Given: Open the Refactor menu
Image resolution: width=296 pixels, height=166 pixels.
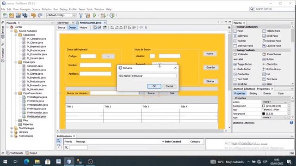Looking at the screenshot, I should pyautogui.click(x=47, y=9).
